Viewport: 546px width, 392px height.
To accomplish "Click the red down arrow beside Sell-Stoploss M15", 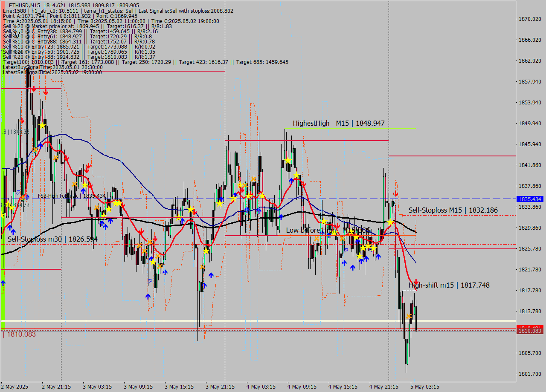I will point(396,194).
